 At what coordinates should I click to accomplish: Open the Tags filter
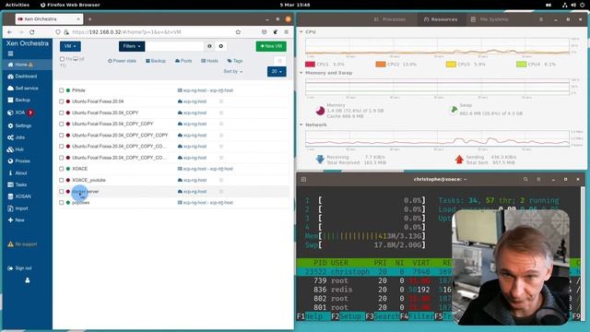235,61
